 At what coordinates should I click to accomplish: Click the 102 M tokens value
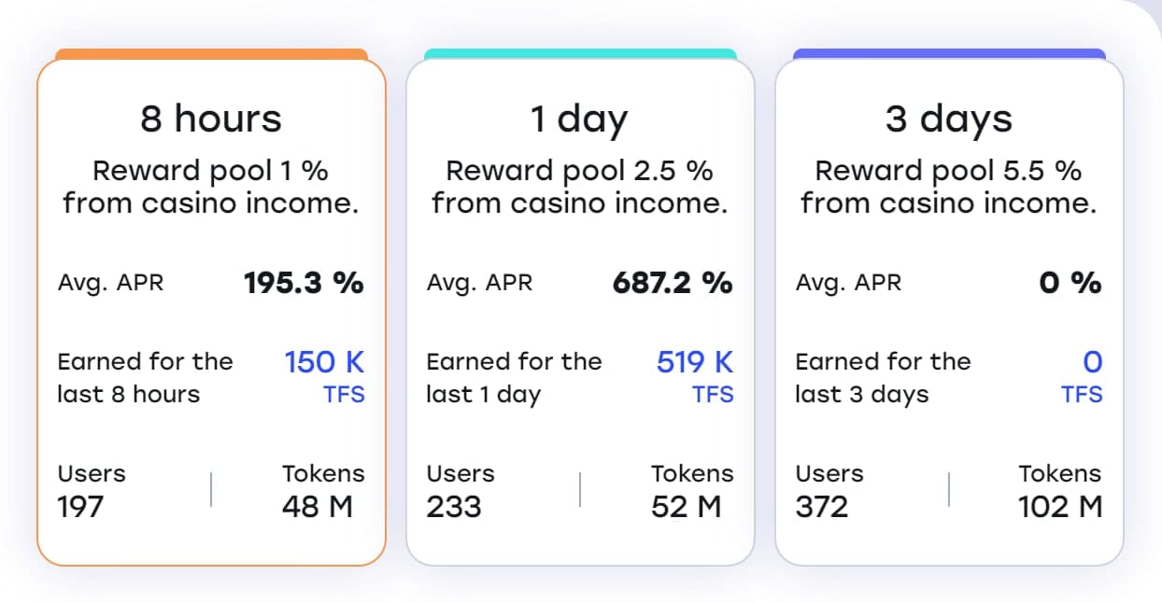pyautogui.click(x=1060, y=507)
